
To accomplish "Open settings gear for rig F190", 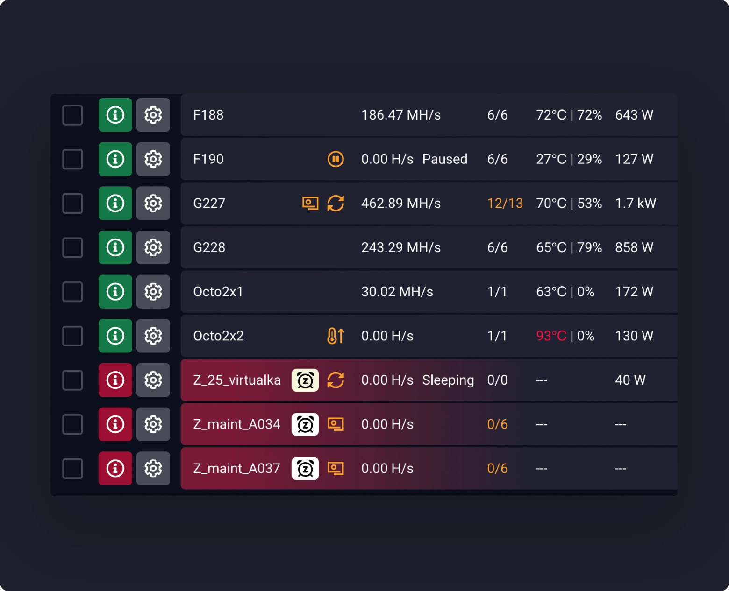I will point(153,159).
